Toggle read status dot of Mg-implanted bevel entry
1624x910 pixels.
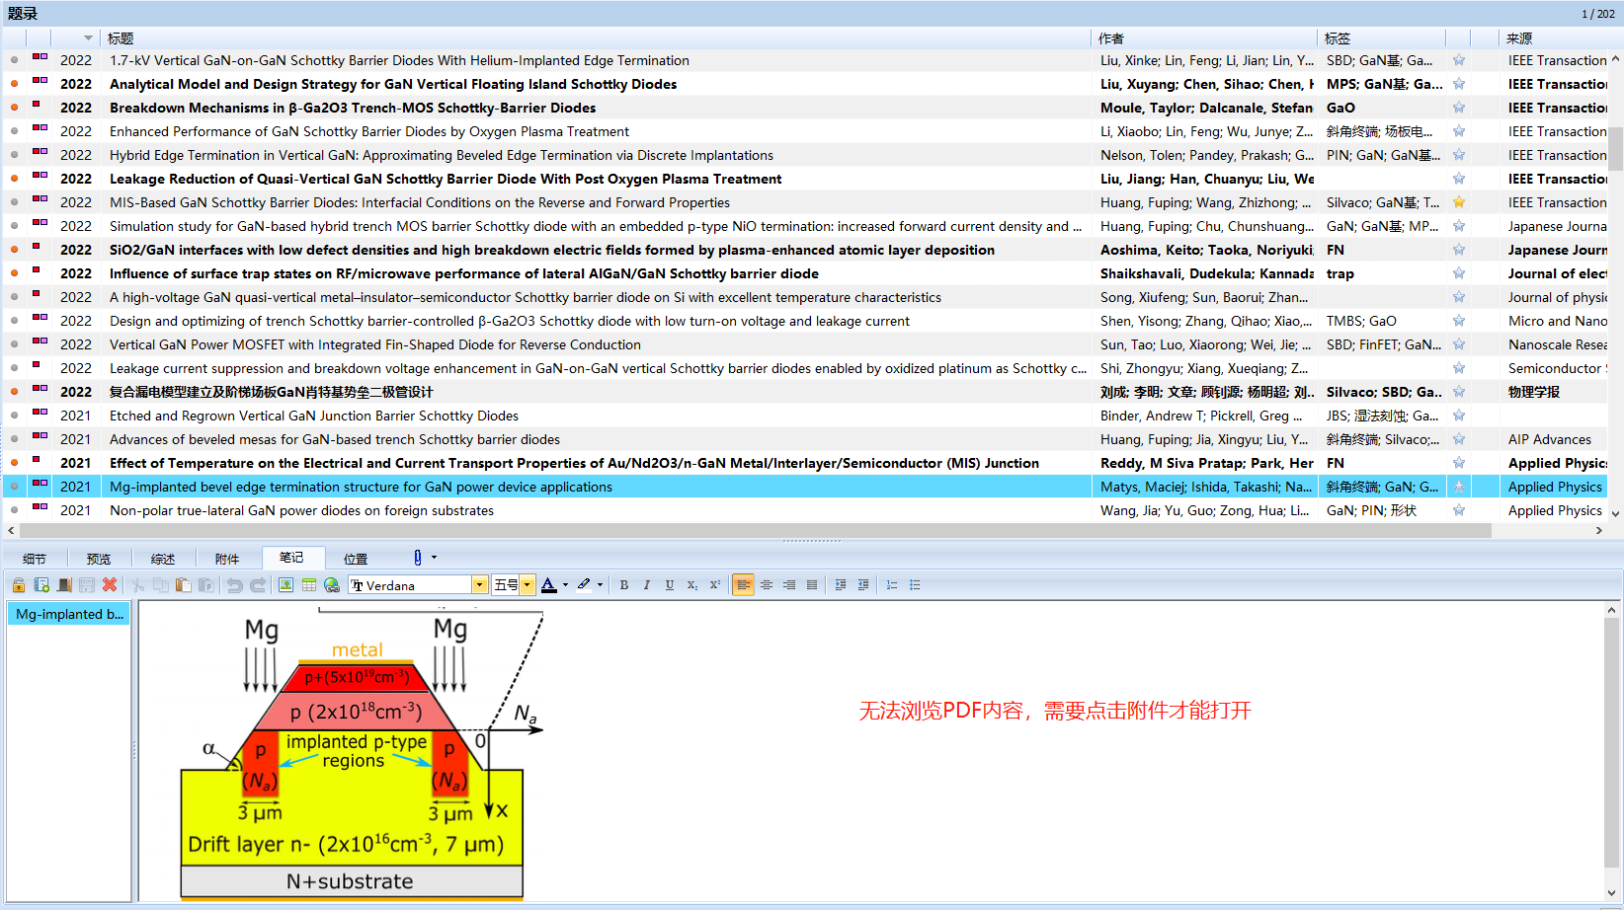click(14, 487)
